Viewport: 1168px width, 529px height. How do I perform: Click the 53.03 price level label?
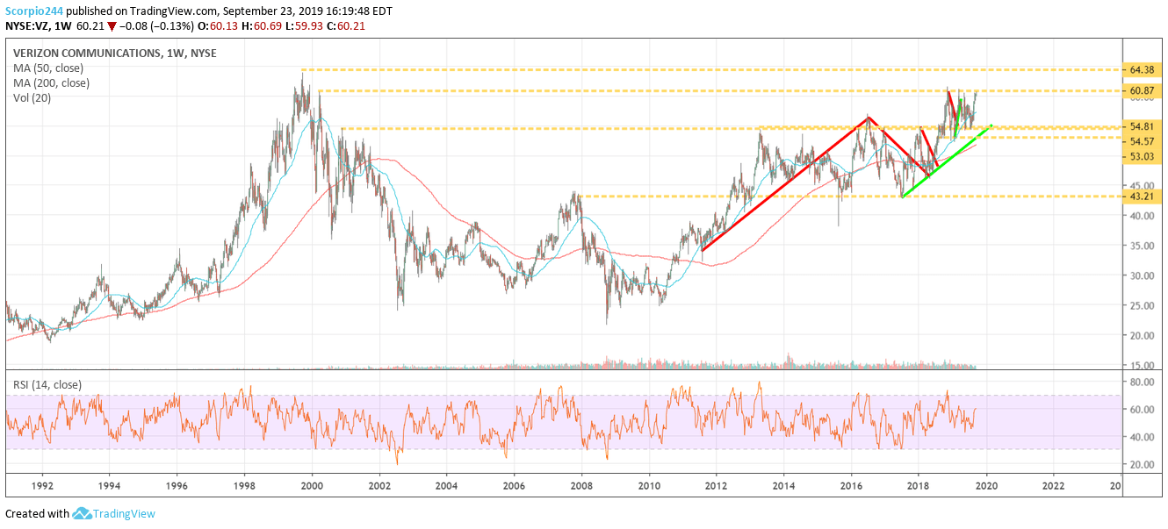tap(1141, 156)
